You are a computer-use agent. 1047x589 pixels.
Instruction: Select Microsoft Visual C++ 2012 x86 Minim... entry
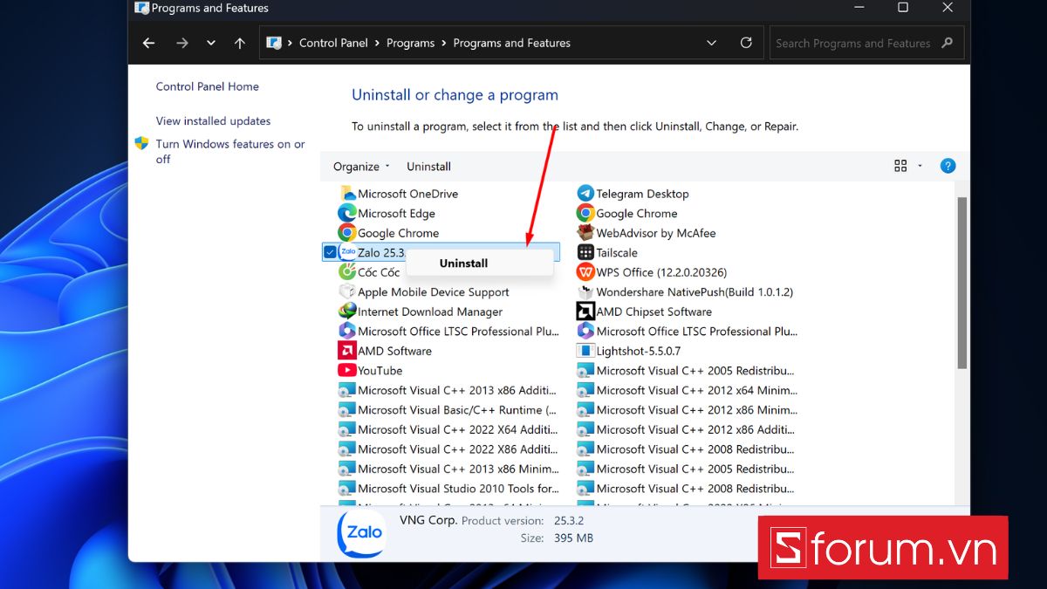[688, 410]
